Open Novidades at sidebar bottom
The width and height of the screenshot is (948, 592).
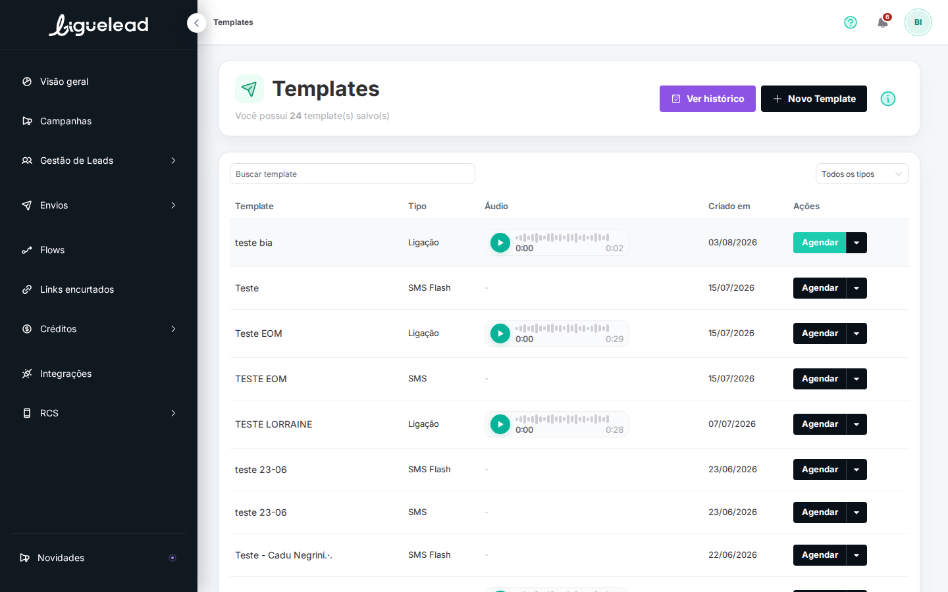coord(99,558)
